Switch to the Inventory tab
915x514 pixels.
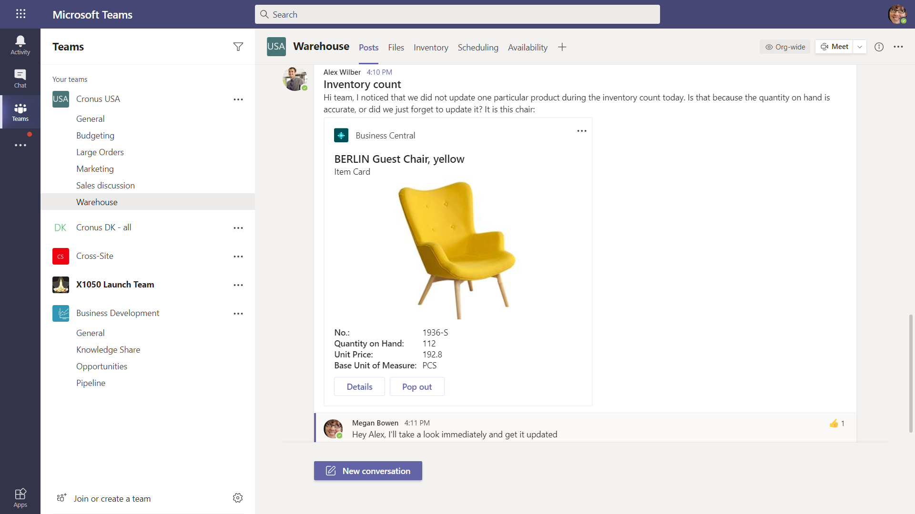[430, 47]
